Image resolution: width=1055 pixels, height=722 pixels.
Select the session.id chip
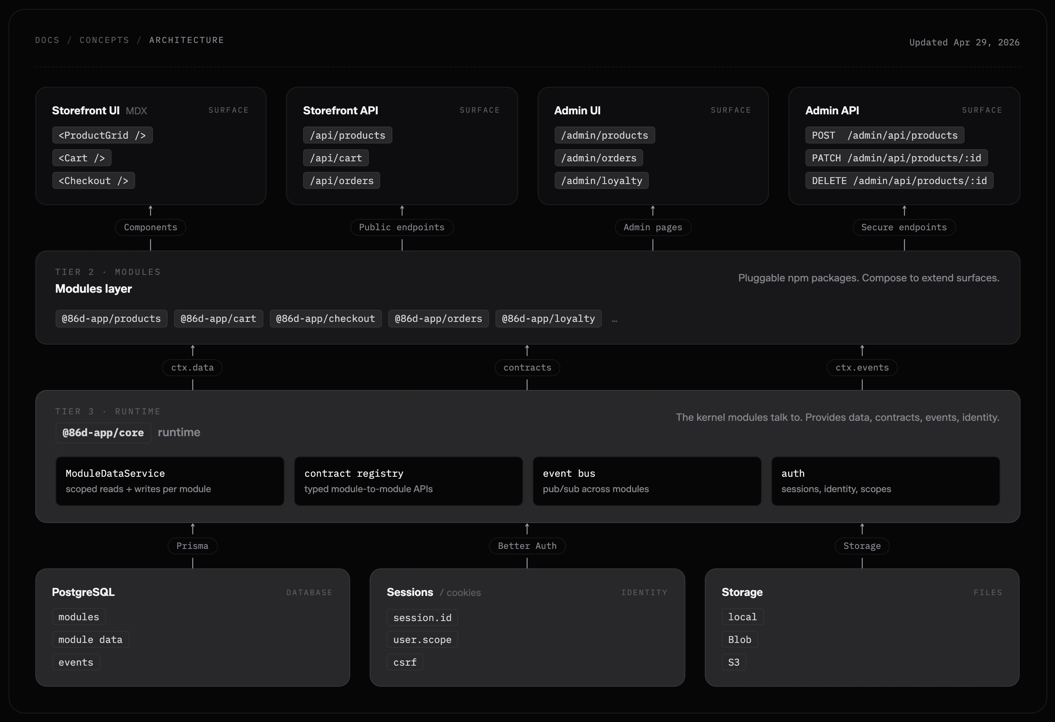pos(422,617)
